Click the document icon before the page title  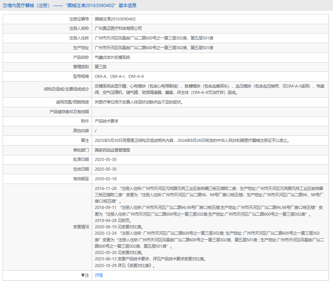pyautogui.click(x=5, y=6)
